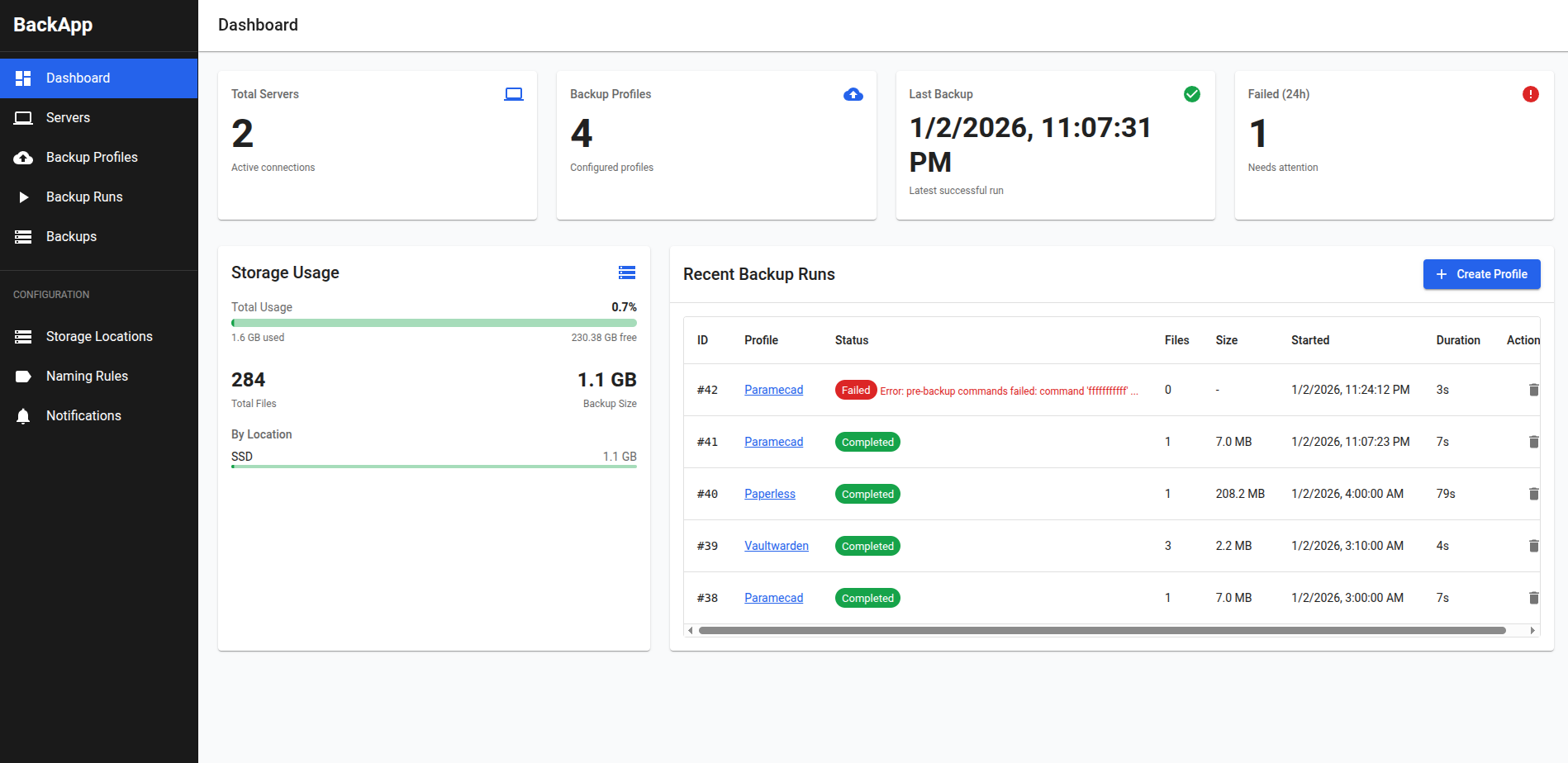
Task: Click '230.38 GB free' storage text
Action: [604, 338]
